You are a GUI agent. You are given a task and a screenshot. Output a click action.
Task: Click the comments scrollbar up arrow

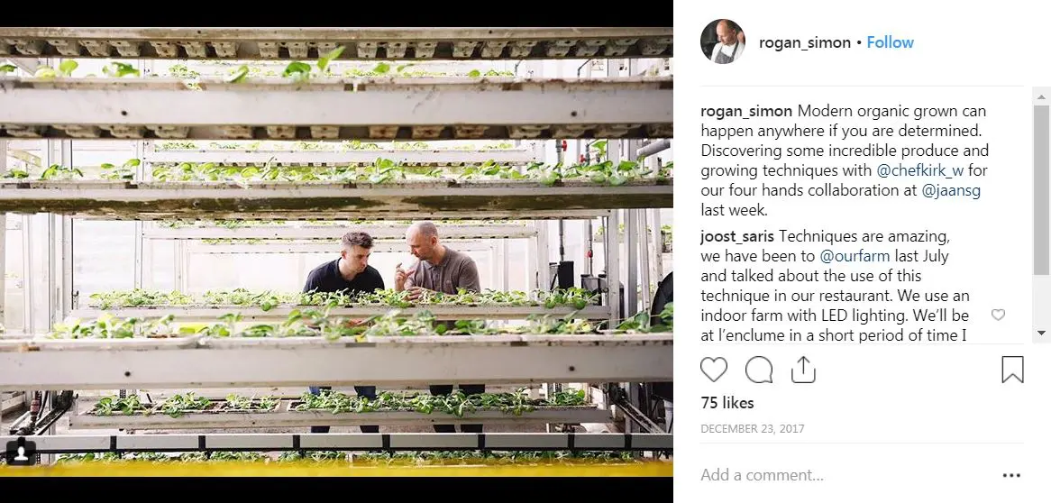tap(1041, 97)
